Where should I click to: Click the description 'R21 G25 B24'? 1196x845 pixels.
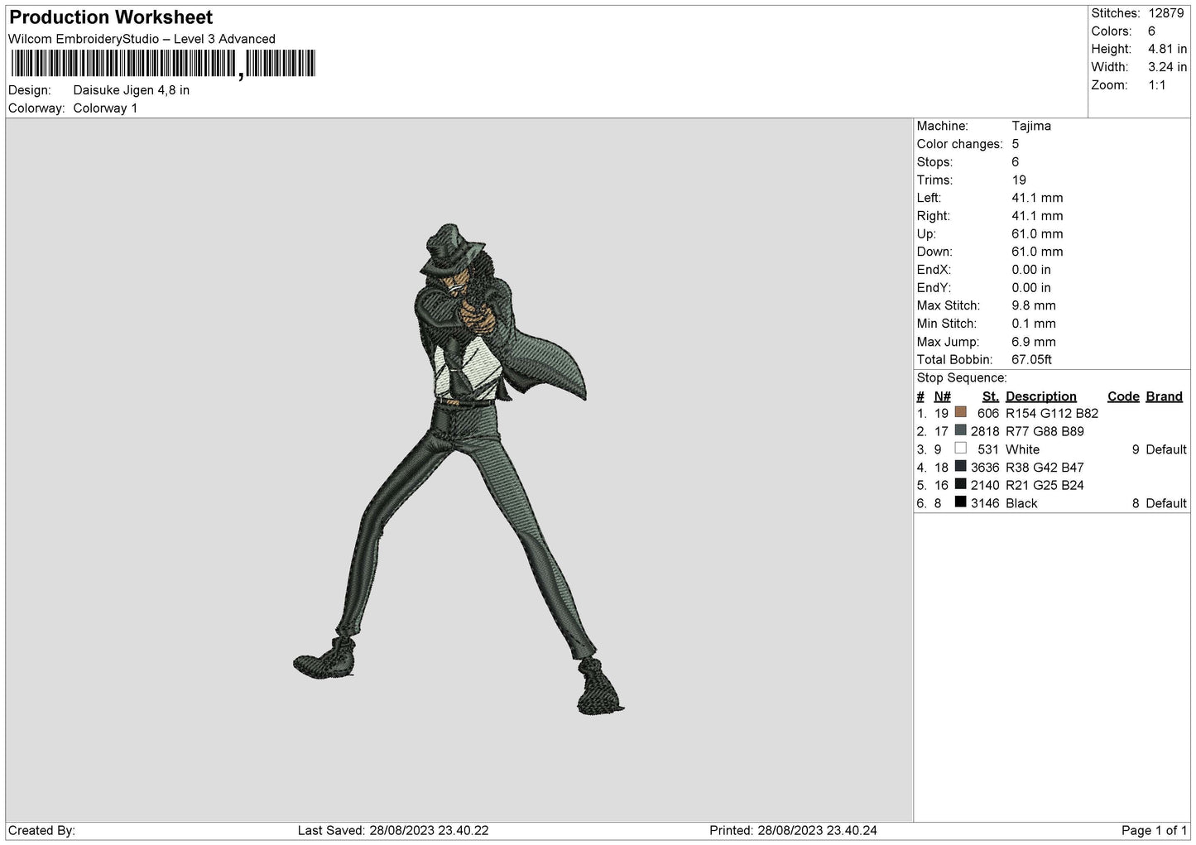pos(1045,486)
